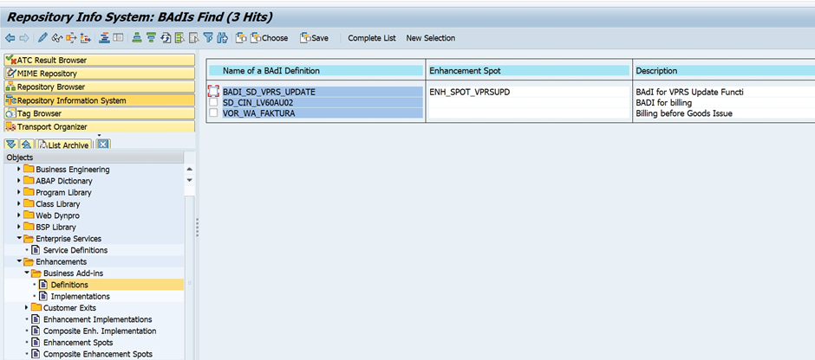This screenshot has width=815, height=360.
Task: Check the BADI_SD_VPRS_UPDATE row checkbox
Action: 213,91
